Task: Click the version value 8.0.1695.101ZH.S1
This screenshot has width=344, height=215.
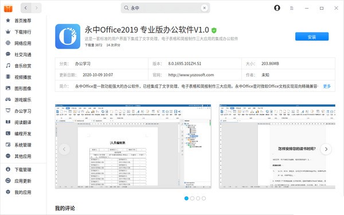Action: pyautogui.click(x=185, y=64)
